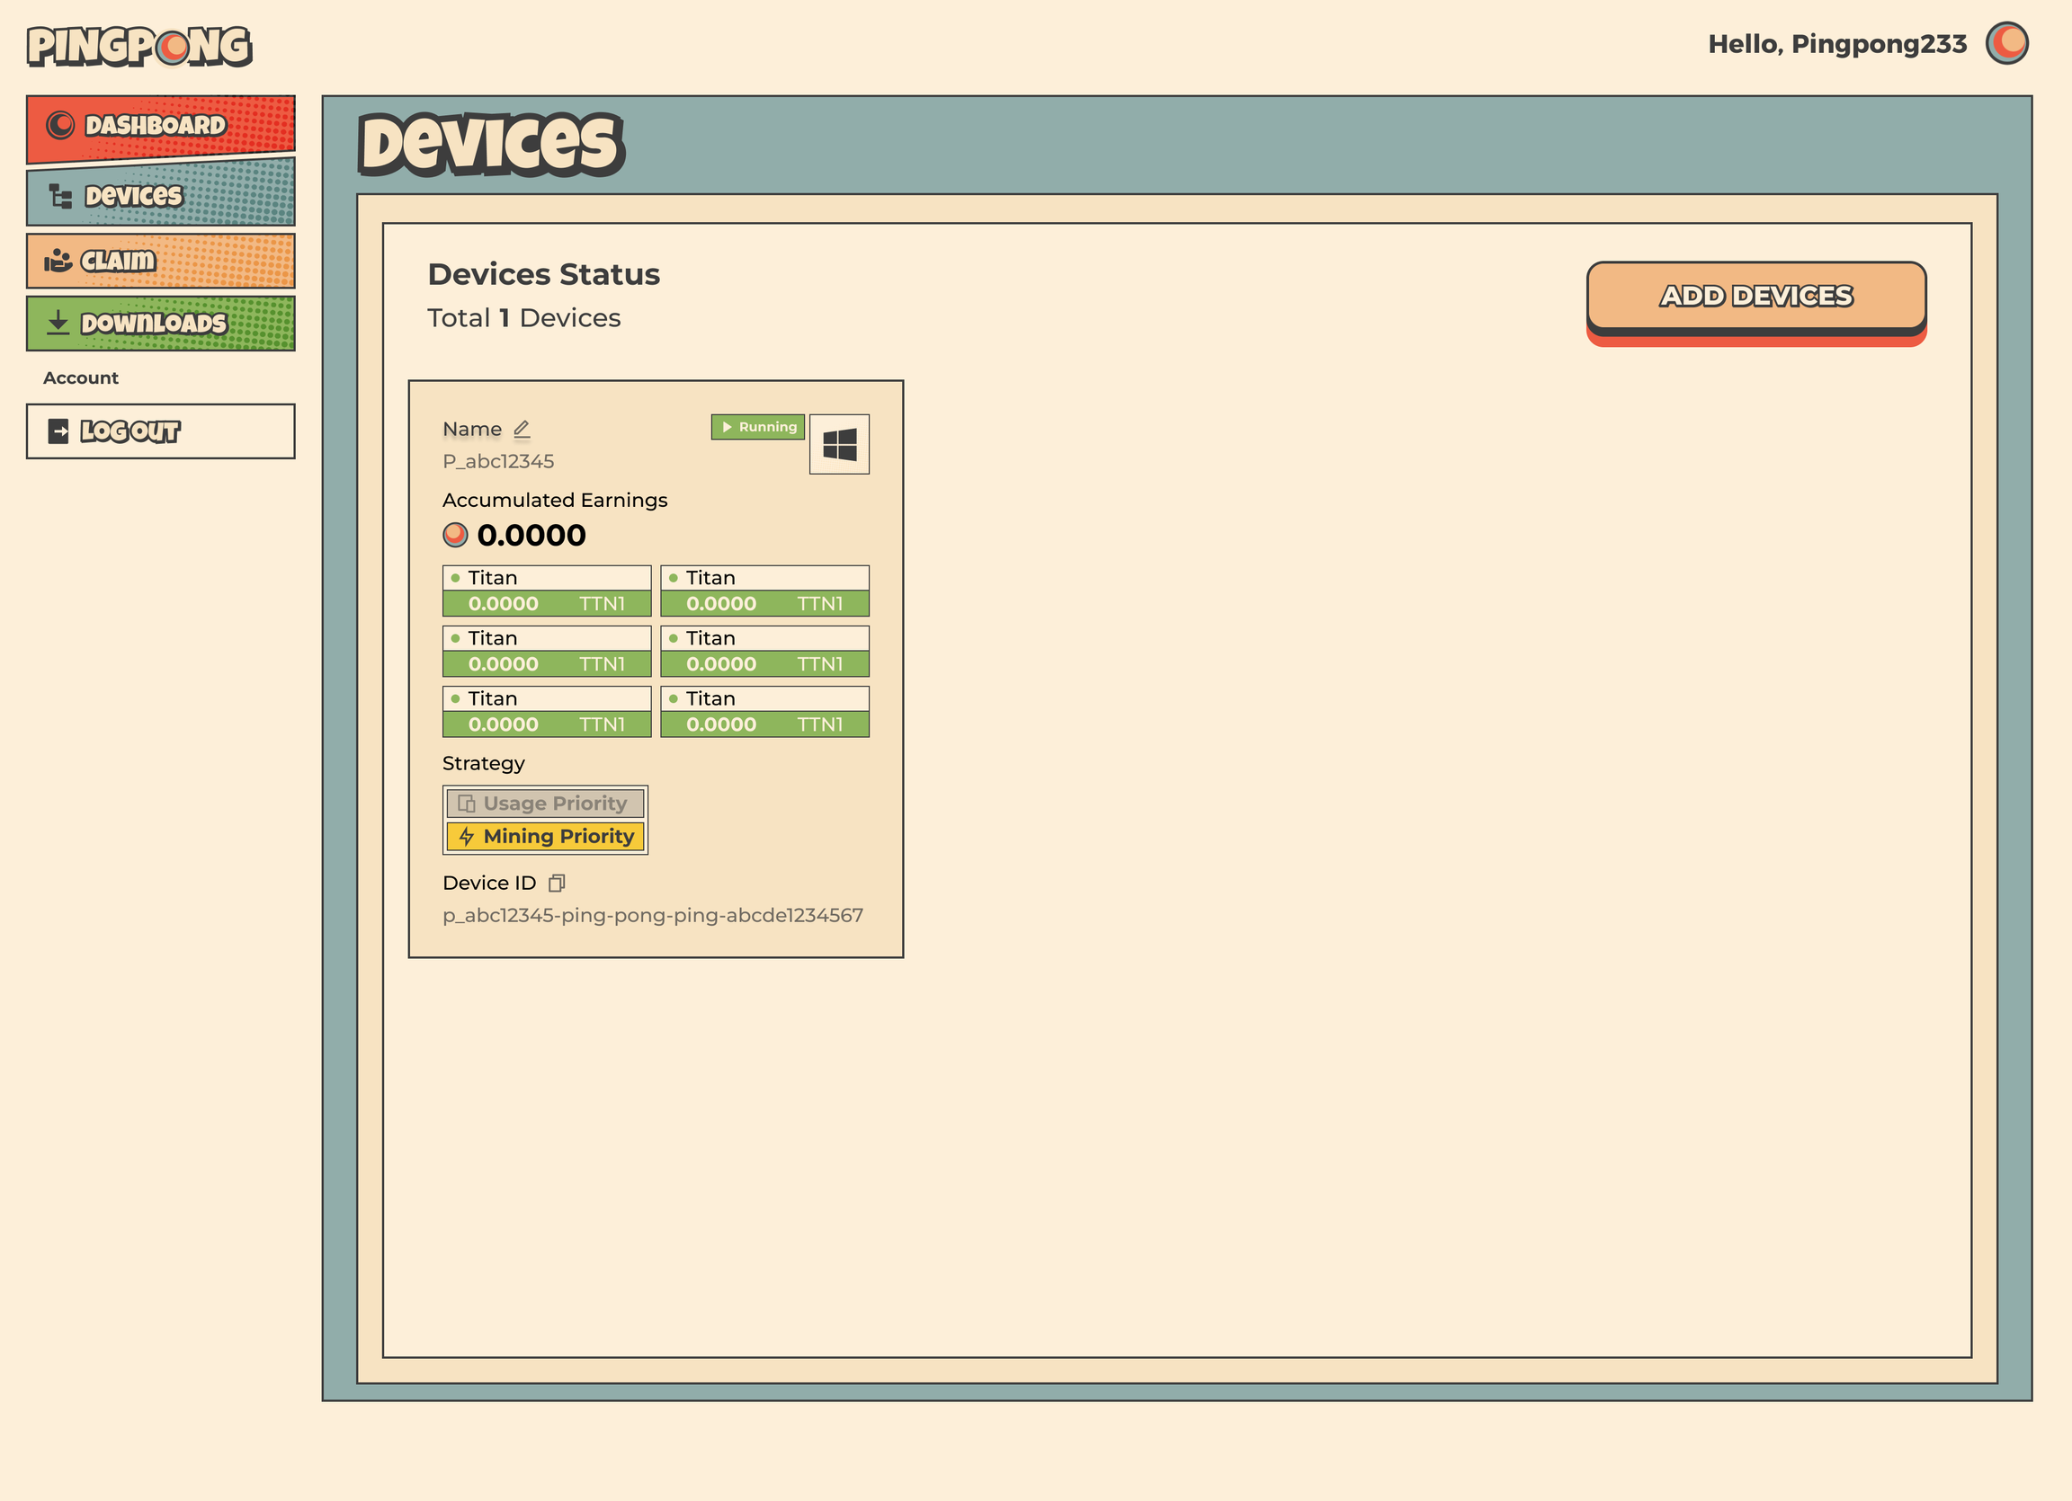2072x1501 pixels.
Task: Log out of the account
Action: 161,431
